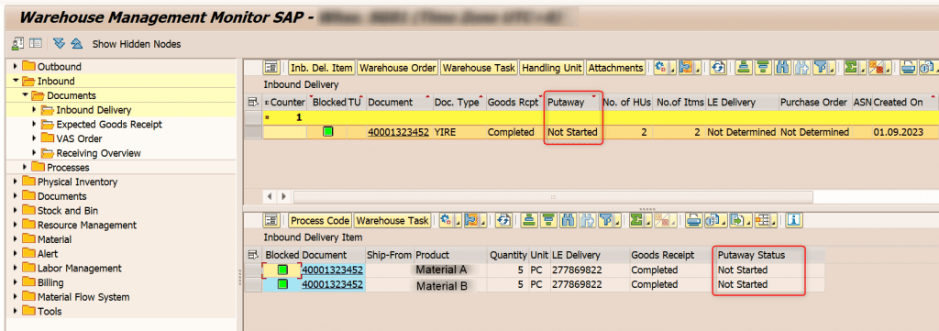Click Blocked status square in Inbound Delivery row
939x331 pixels.
(327, 132)
